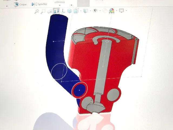Toggle the Section View icon
This screenshot has width=173, height=130.
click(56, 11)
